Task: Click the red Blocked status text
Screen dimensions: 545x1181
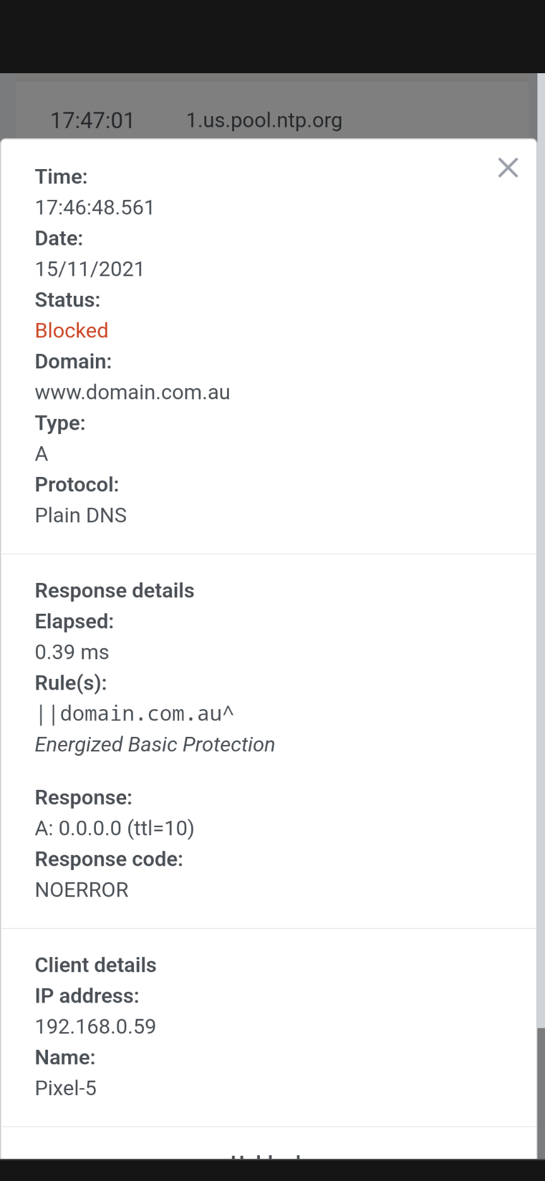Action: (x=71, y=331)
